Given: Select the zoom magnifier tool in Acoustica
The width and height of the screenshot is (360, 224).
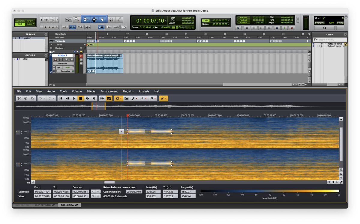Looking at the screenshot, I should click(151, 98).
